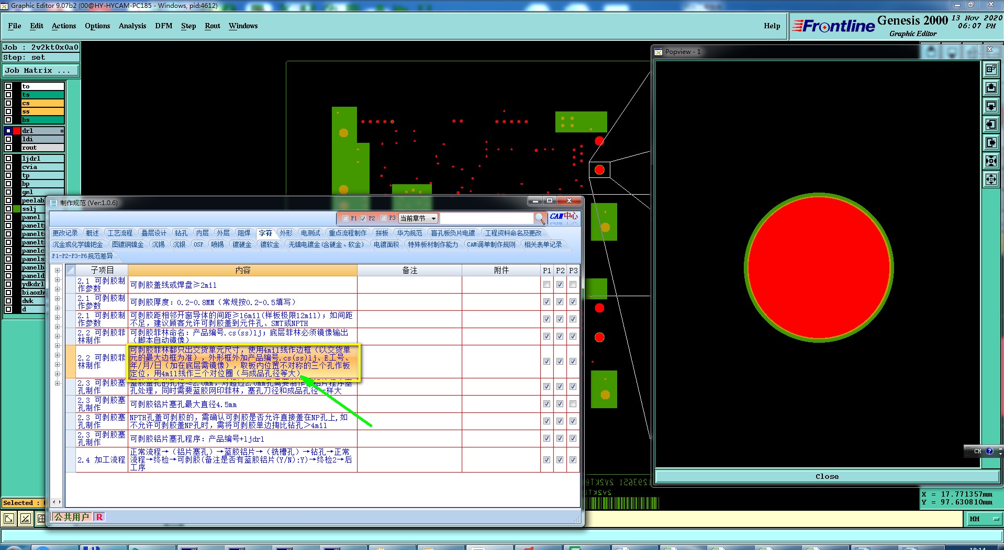1004x550 pixels.
Task: Click the pan-left arrow icon in Popview
Action: pos(991,124)
